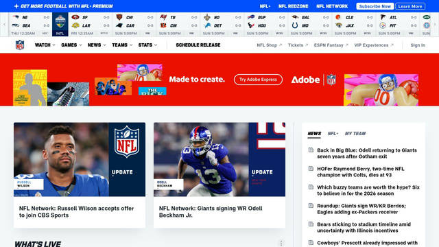Open 'HOFer Raymond Berry' news item
Viewport: 439px width, 247px height.
tap(361, 172)
